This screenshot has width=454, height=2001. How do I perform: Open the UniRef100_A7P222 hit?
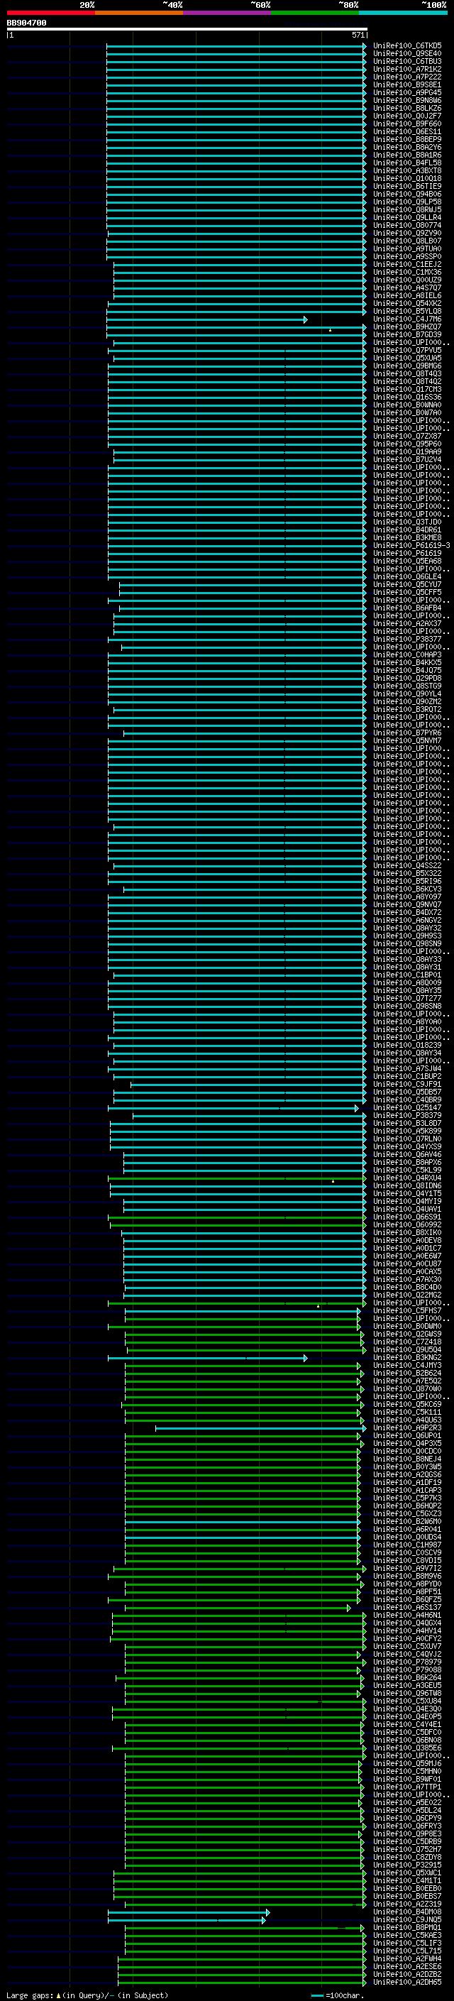coord(407,77)
